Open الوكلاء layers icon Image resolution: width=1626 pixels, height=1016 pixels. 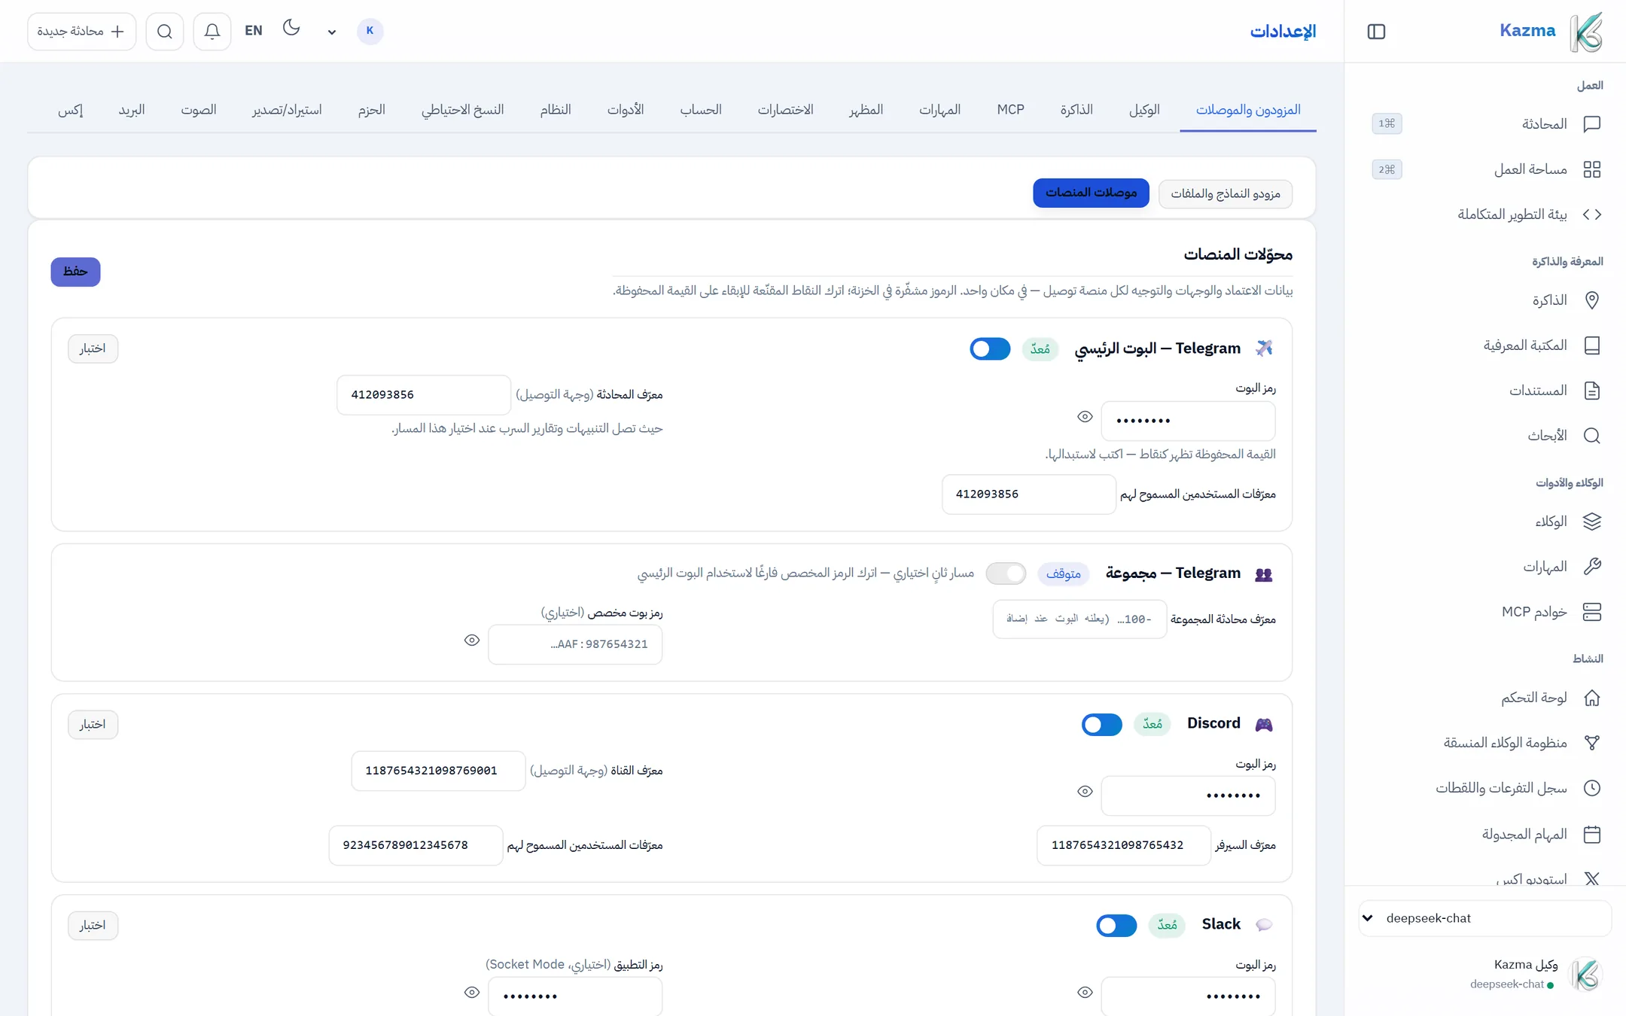(x=1591, y=522)
